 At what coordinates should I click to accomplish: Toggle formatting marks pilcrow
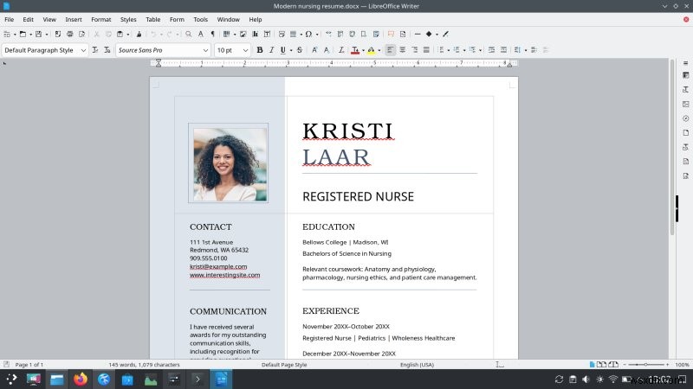click(212, 34)
